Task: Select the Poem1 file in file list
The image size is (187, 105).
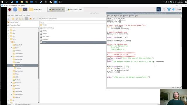Action: pyautogui.click(x=45, y=34)
